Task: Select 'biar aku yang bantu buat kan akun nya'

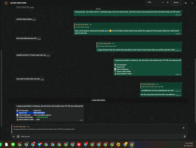Action: [161, 95]
